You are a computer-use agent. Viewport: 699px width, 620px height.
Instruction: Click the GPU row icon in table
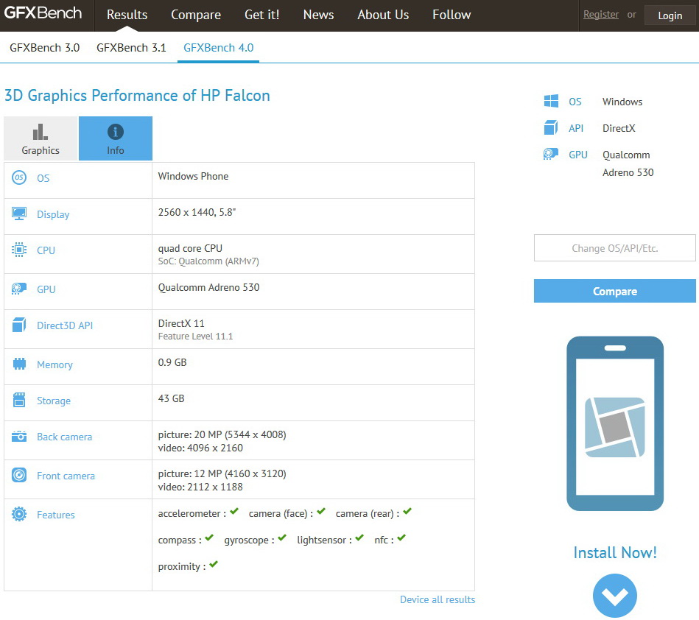coord(18,289)
